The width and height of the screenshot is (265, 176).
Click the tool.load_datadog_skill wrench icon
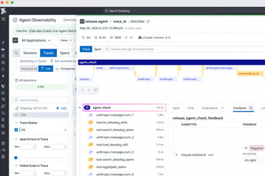pyautogui.click(x=91, y=145)
